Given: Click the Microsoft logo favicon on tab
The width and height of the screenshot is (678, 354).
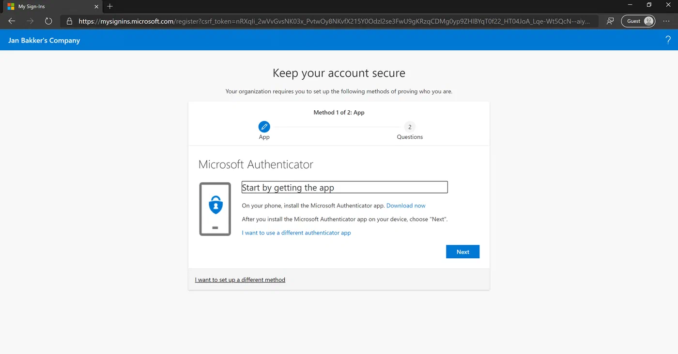Looking at the screenshot, I should click(11, 7).
